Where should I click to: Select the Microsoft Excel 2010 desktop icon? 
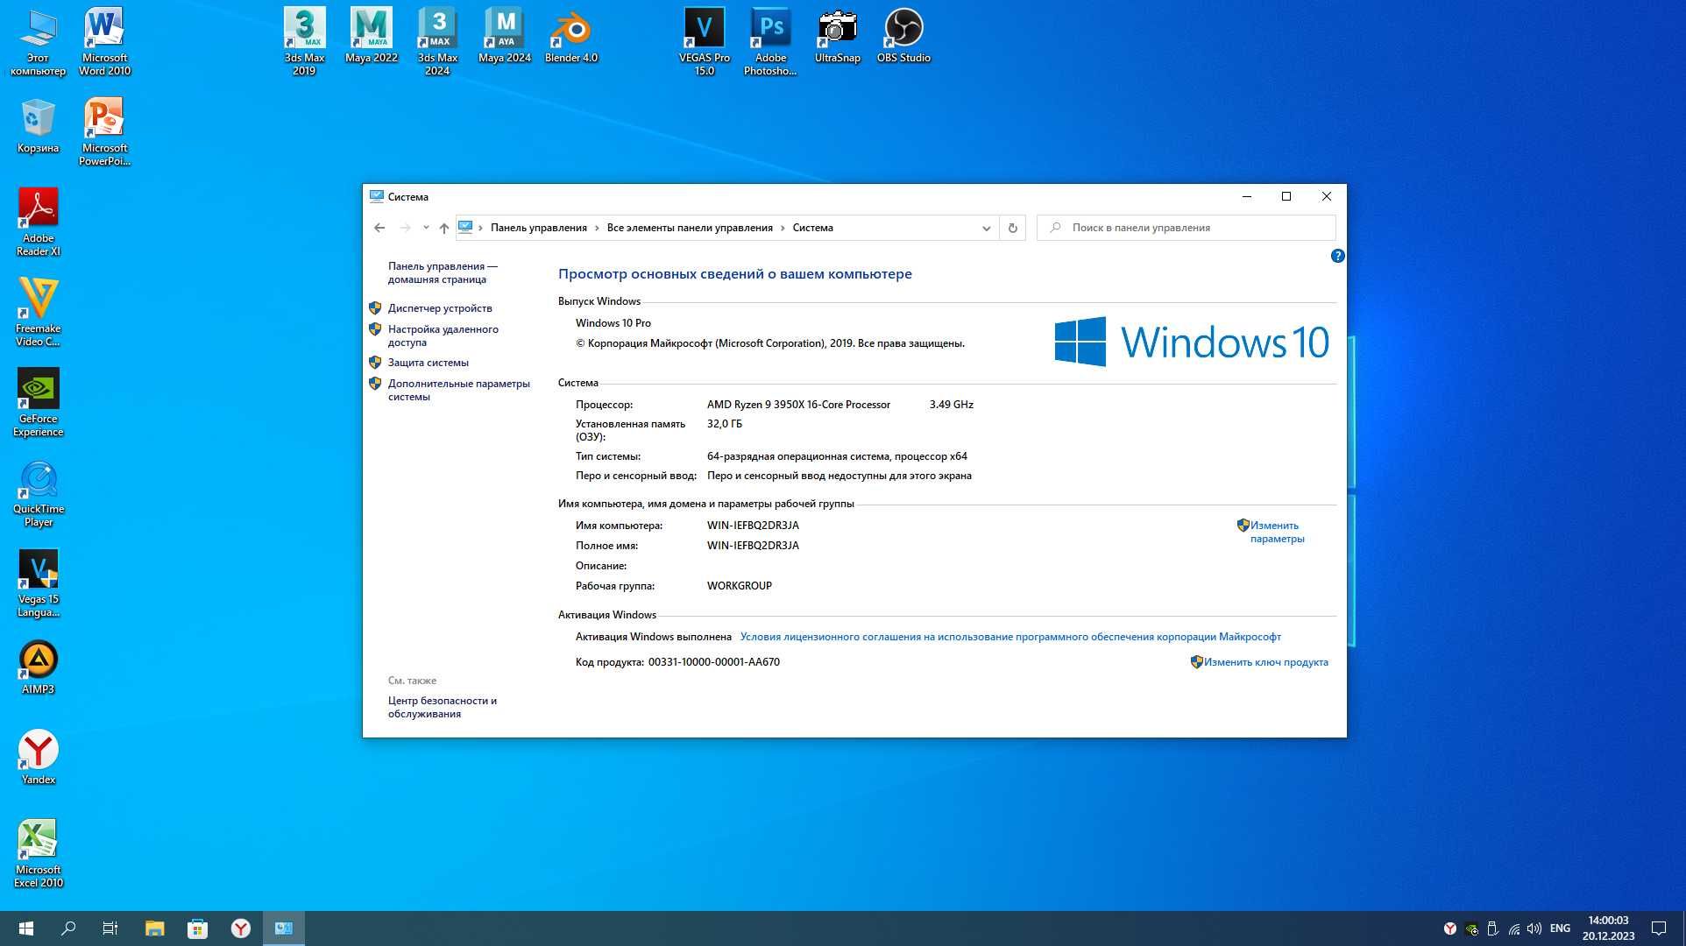pyautogui.click(x=38, y=853)
